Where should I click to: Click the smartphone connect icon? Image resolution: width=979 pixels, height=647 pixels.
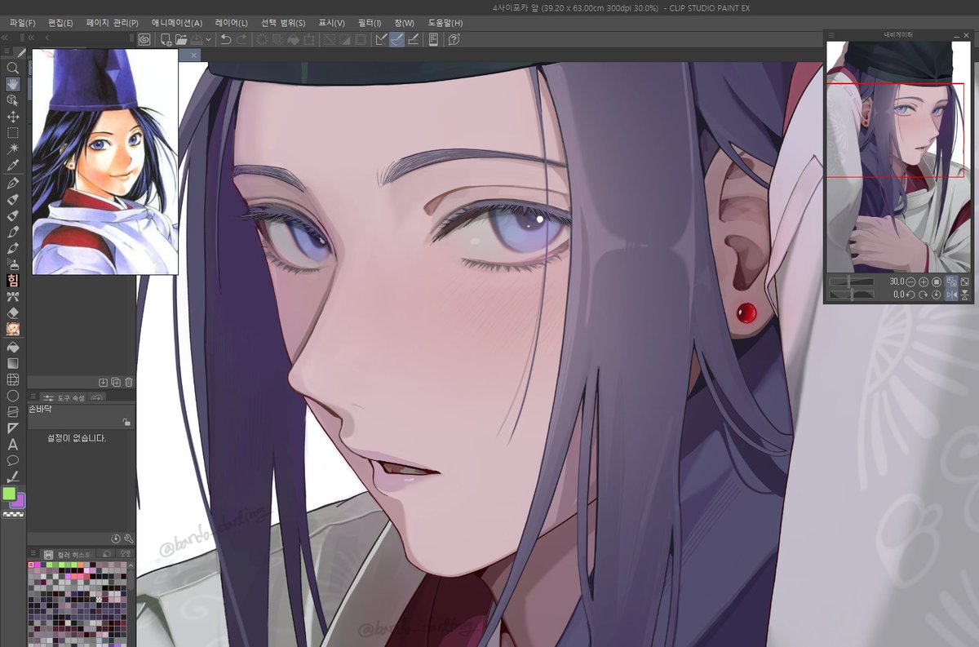click(433, 38)
